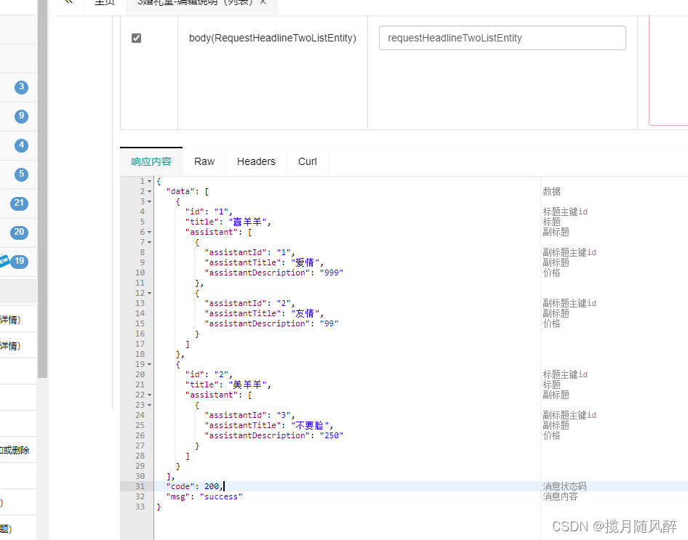This screenshot has width=688, height=540.
Task: Click the sidebar badge showing 21
Action: click(19, 203)
